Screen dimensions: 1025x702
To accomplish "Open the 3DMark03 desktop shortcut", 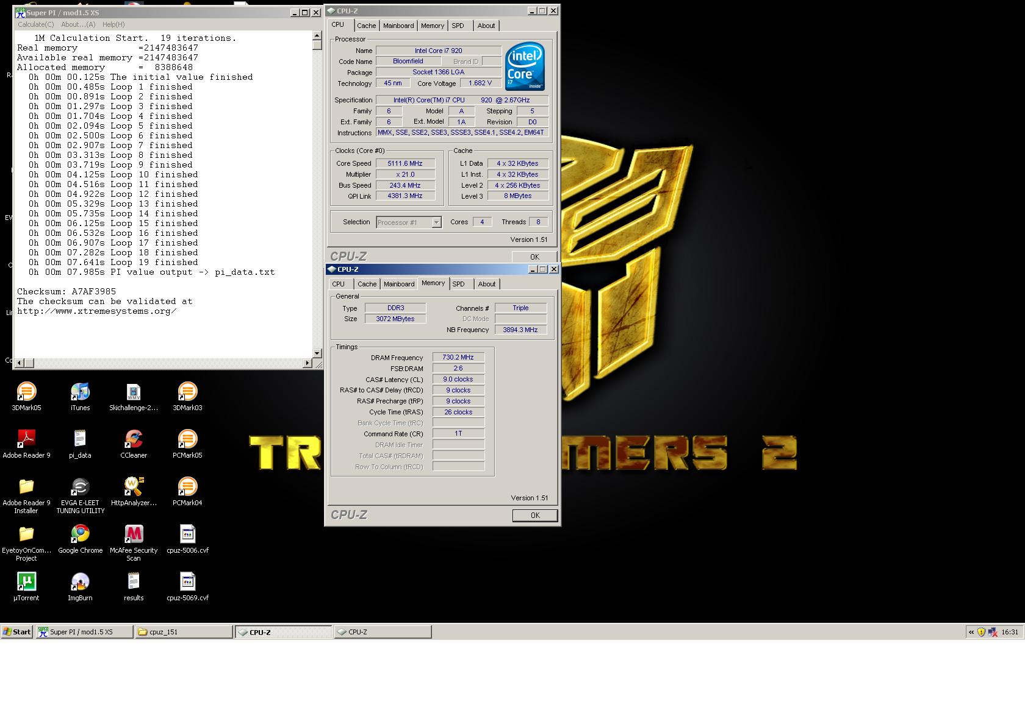I will [187, 396].
